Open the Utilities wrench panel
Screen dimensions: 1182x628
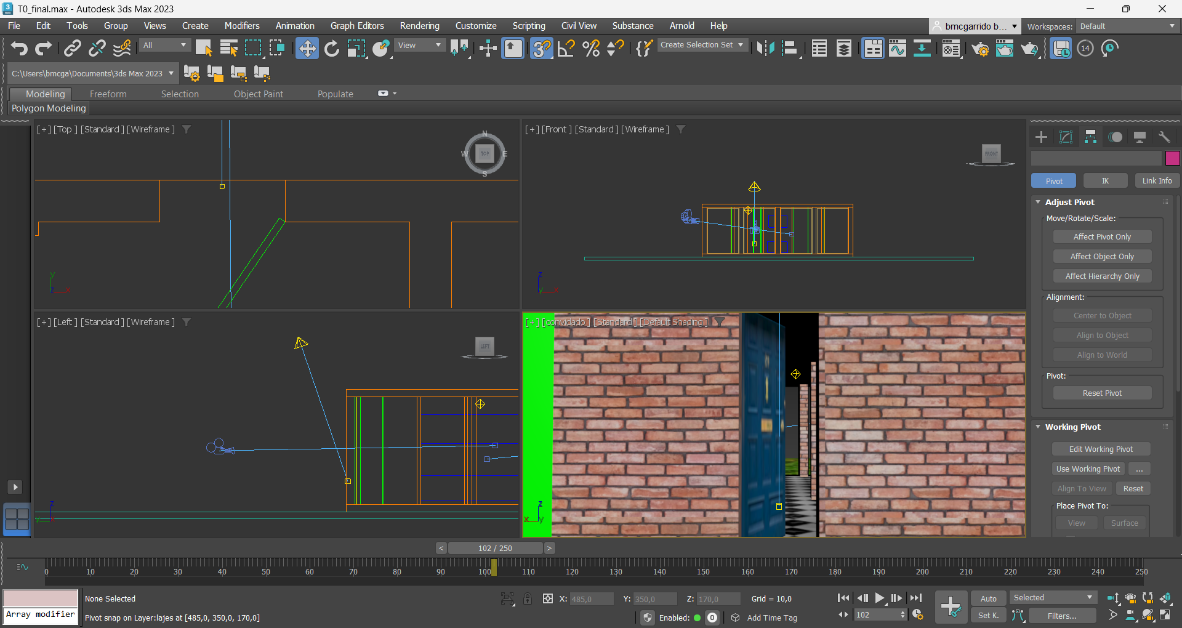click(1164, 137)
